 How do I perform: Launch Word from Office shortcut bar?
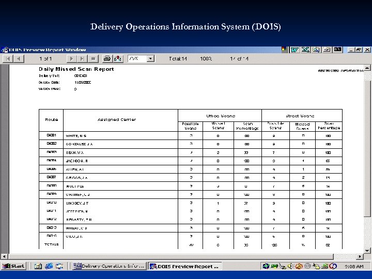[x=295, y=50]
